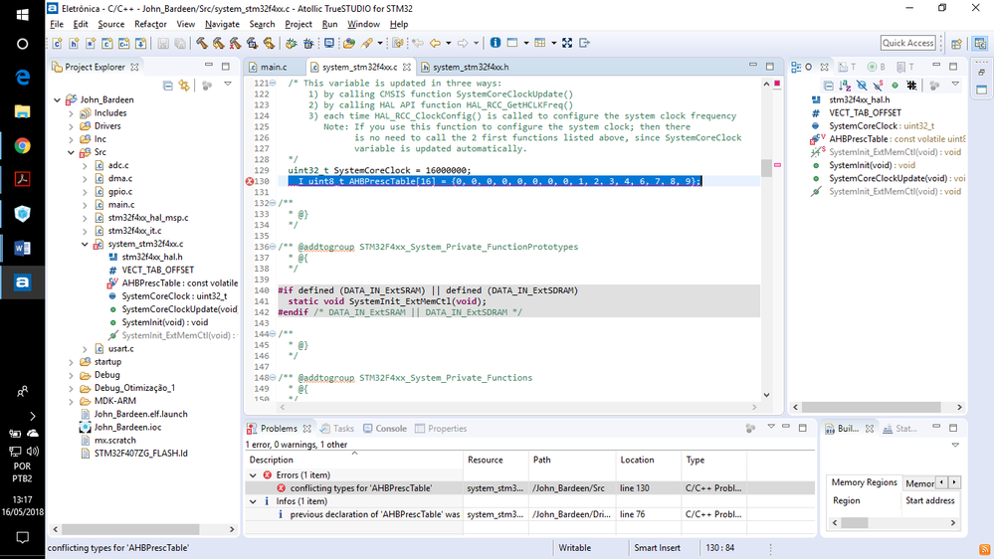
Task: Collapse the John_Bardeen project node
Action: pyautogui.click(x=58, y=99)
